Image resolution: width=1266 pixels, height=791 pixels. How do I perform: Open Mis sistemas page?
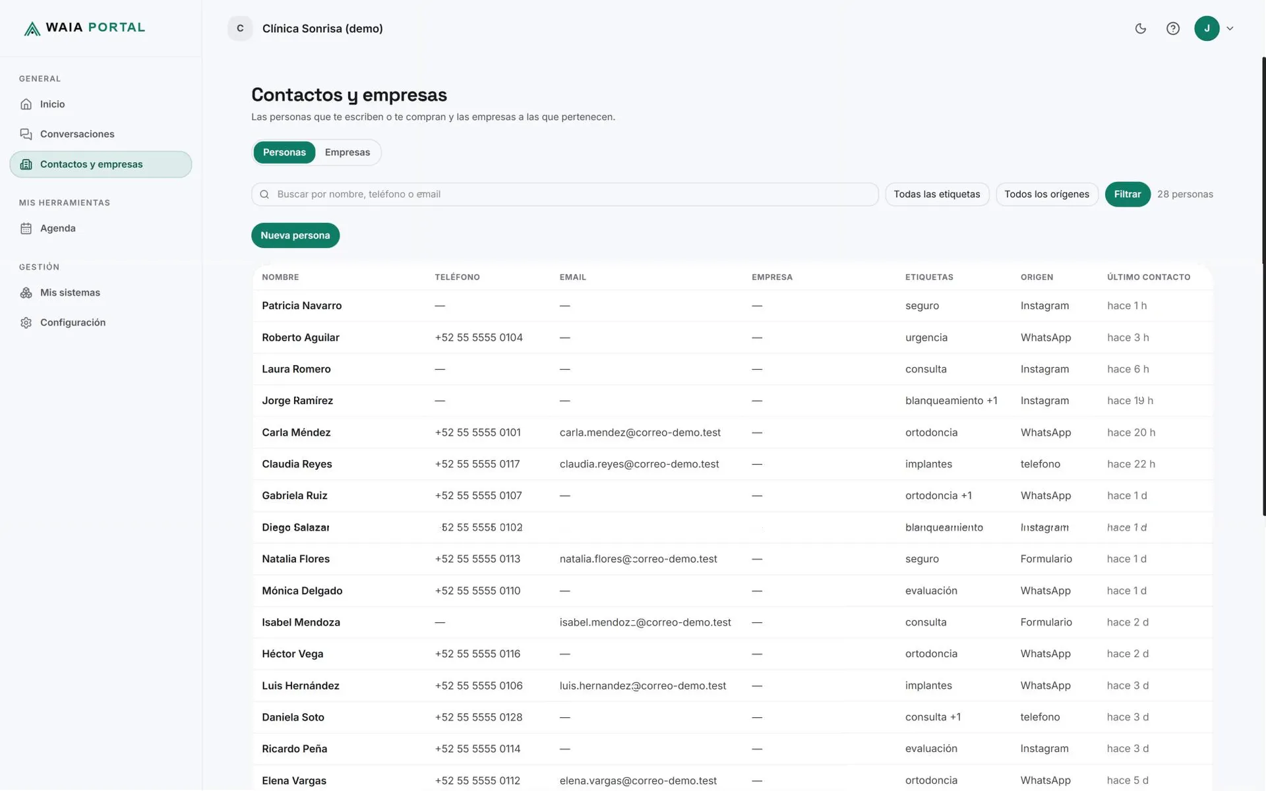coord(101,293)
